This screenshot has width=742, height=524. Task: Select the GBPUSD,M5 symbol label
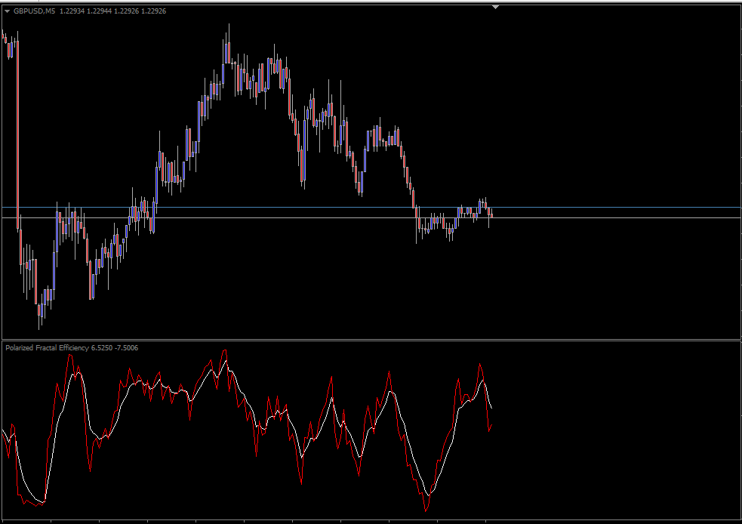point(35,11)
